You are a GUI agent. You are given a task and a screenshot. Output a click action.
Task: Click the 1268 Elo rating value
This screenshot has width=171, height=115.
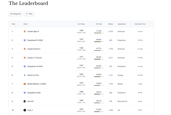(x=81, y=92)
